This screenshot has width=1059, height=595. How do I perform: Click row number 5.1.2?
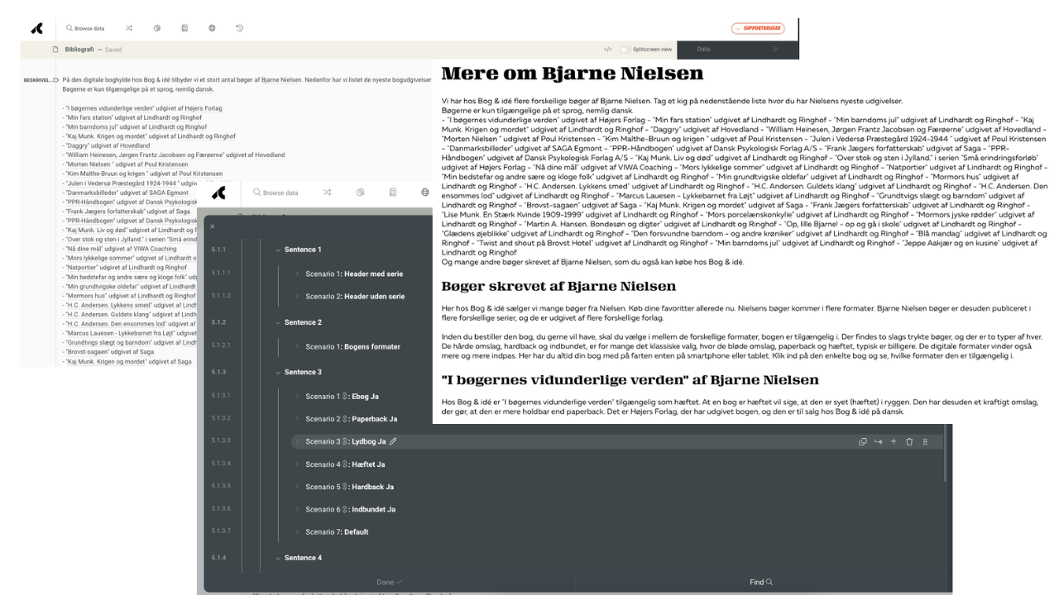point(218,322)
